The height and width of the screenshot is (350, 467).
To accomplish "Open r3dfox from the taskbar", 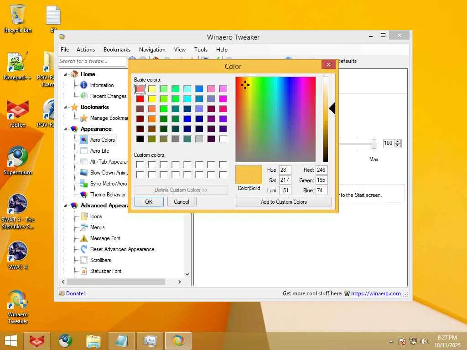I will point(36,341).
